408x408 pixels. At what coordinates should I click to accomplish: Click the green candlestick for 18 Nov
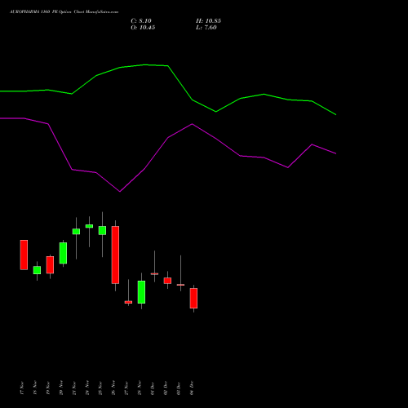[x=37, y=270]
